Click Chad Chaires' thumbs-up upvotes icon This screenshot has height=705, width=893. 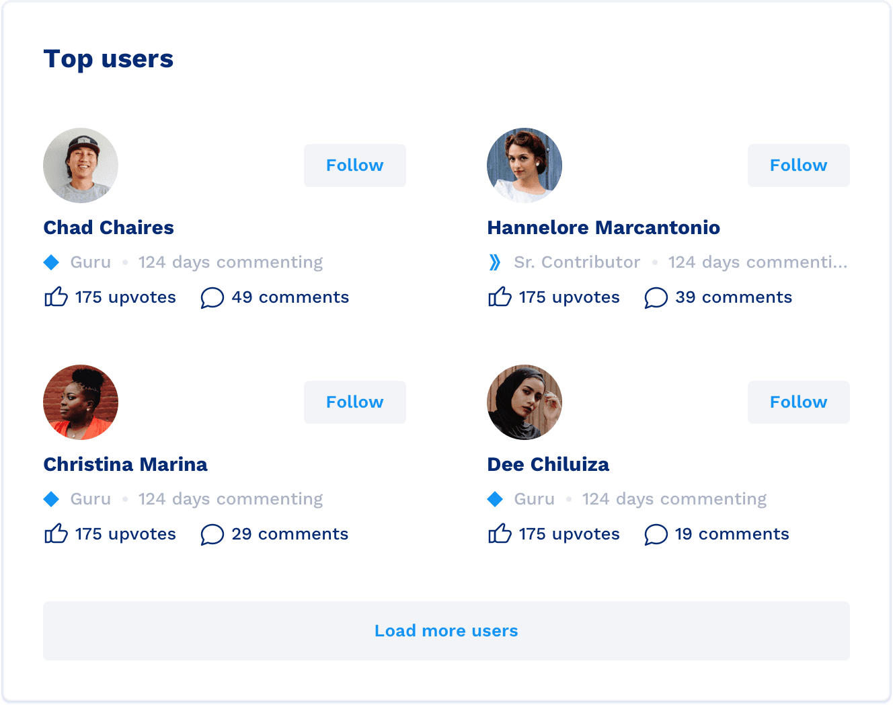[56, 297]
